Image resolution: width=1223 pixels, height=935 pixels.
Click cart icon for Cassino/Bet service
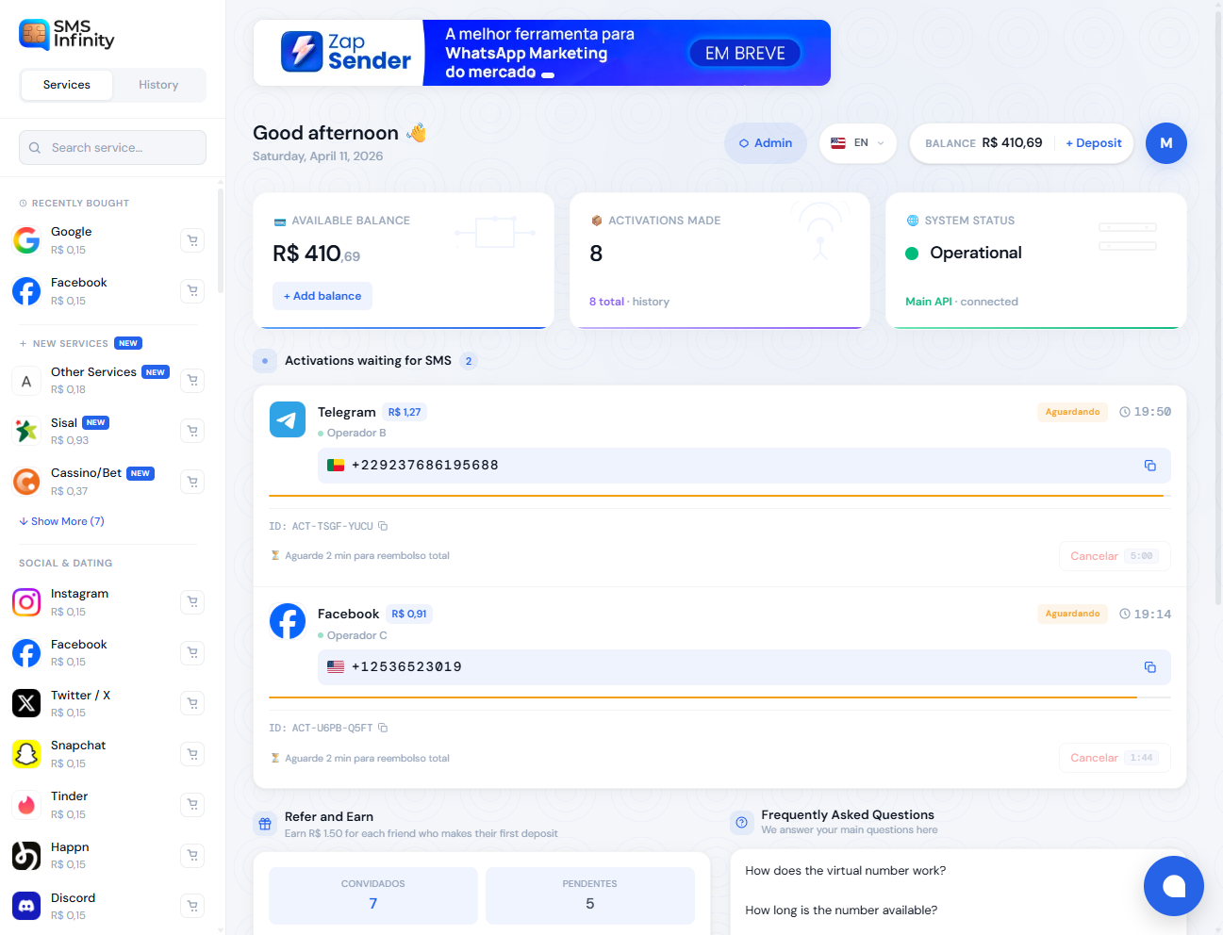click(x=192, y=482)
